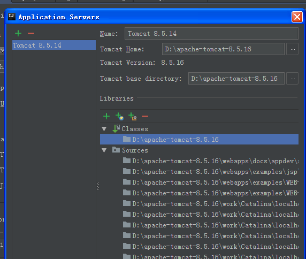Click the Tomcat Version 8.5.16 value
Viewport: 306px width, 259px height.
pyautogui.click(x=172, y=63)
